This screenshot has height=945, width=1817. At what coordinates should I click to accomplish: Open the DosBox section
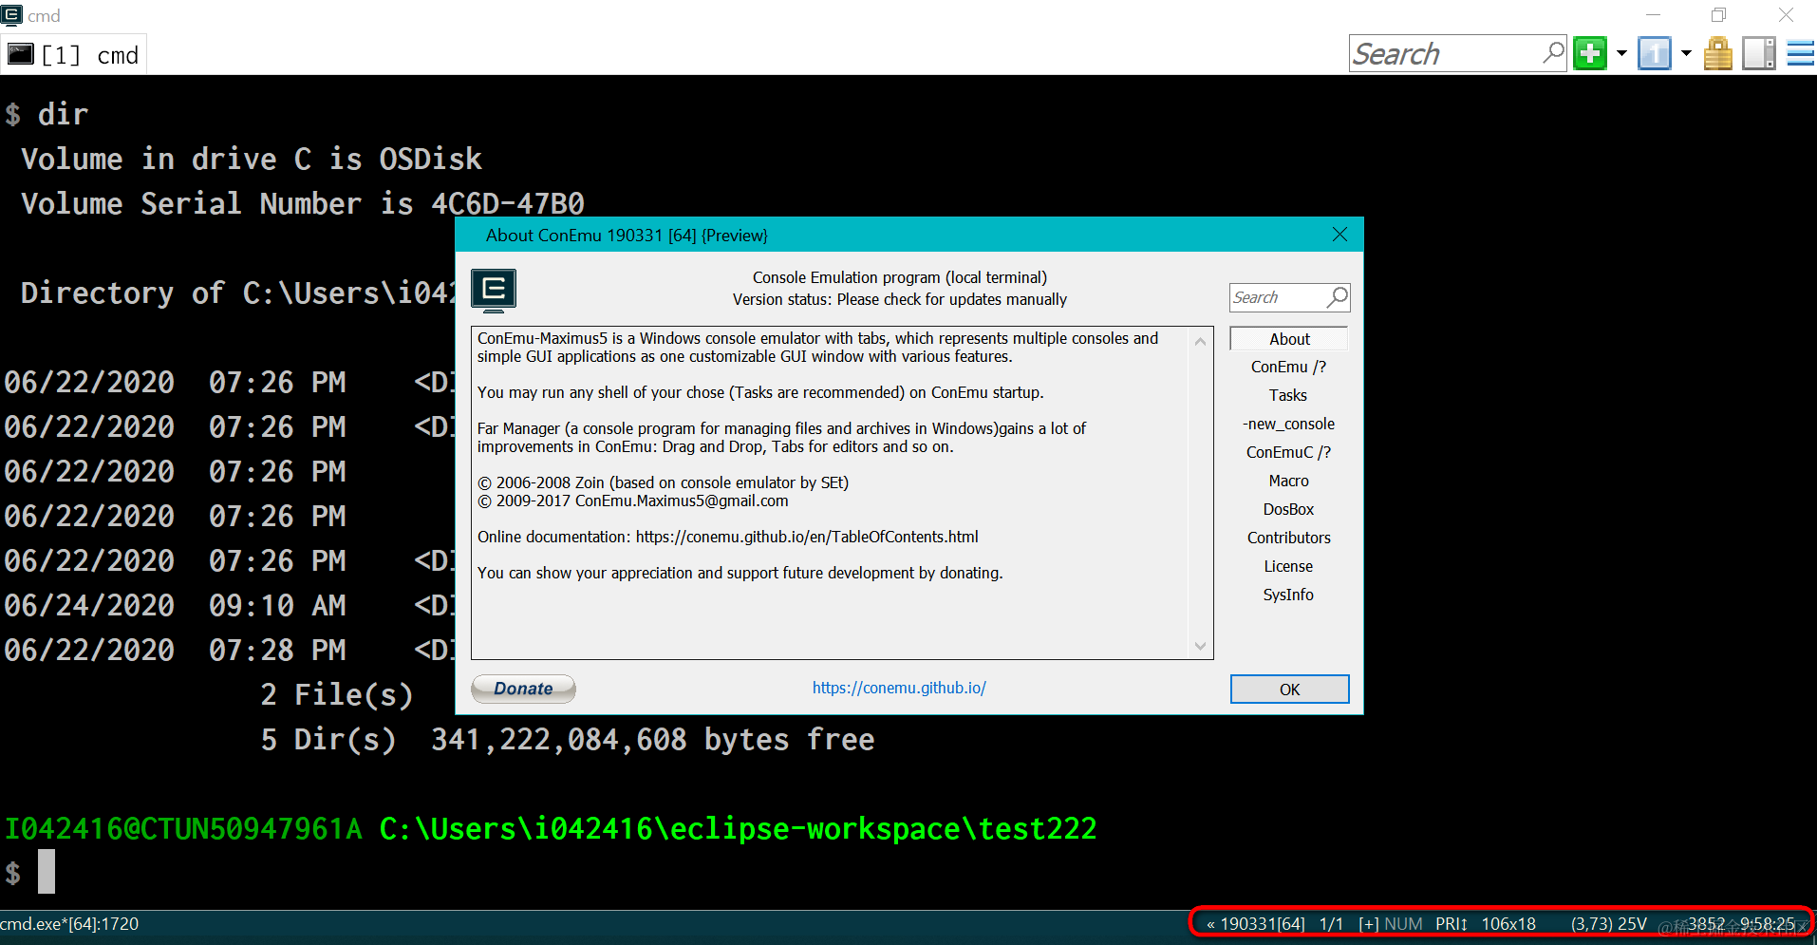(1288, 509)
